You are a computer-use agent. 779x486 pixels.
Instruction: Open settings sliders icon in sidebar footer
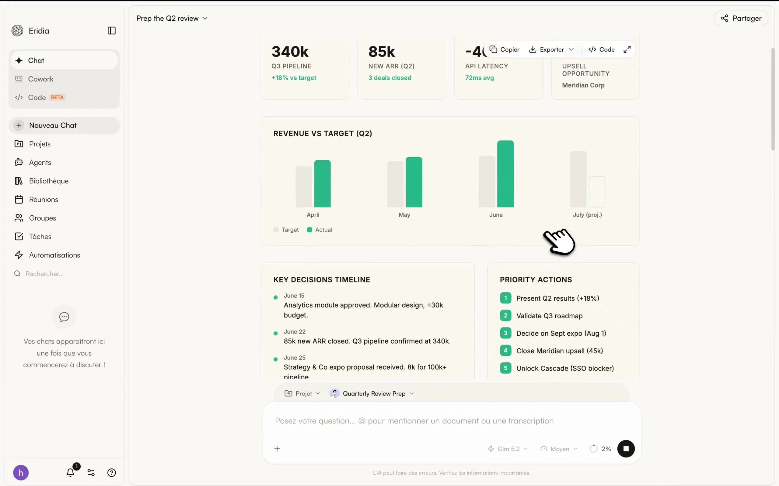tap(91, 473)
